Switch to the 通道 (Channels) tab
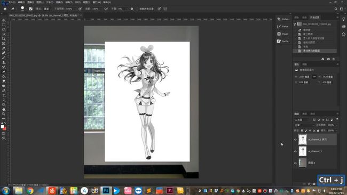The width and height of the screenshot is (347, 195). [304, 113]
